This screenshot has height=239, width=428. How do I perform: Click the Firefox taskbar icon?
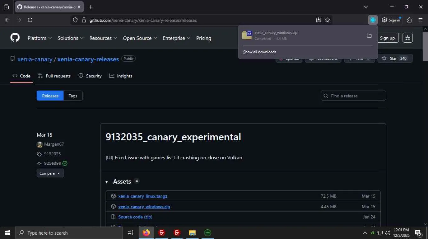click(x=146, y=233)
